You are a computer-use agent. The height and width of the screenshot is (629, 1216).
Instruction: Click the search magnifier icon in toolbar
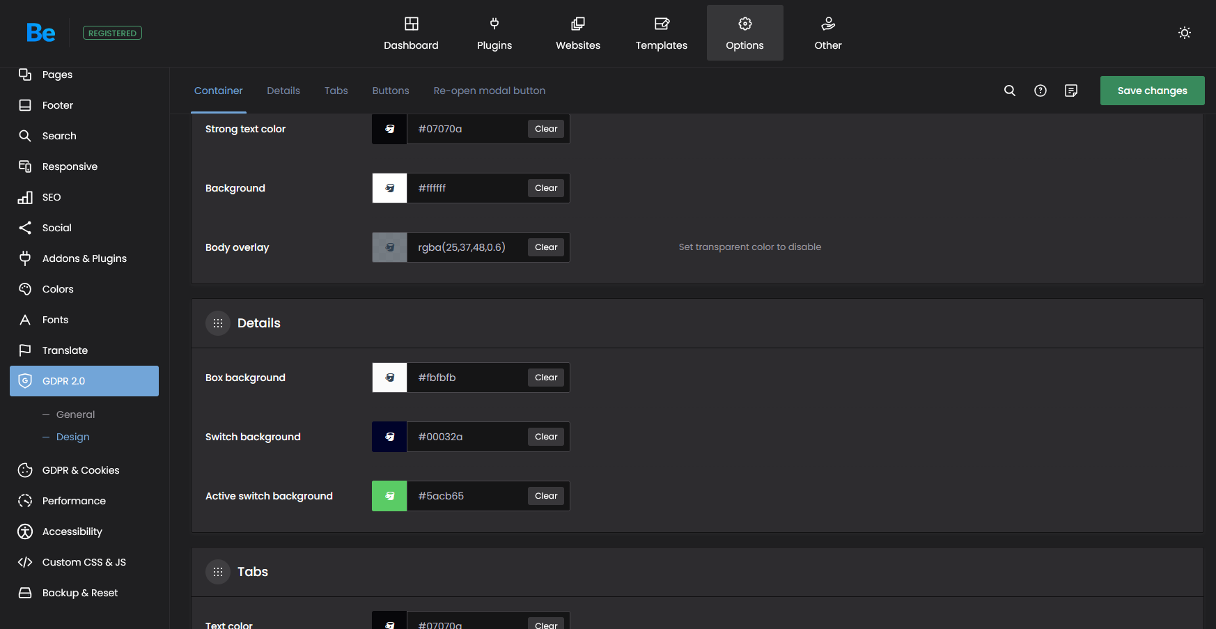1009,91
